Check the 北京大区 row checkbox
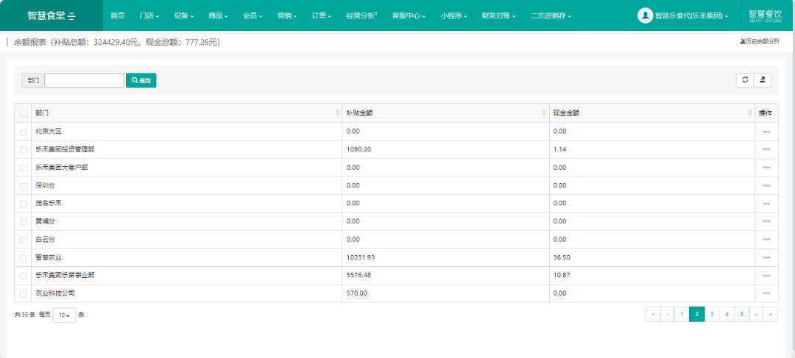The image size is (795, 358). (23, 132)
